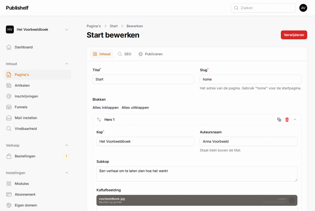Click the HV workspace logo badge

[10, 30]
